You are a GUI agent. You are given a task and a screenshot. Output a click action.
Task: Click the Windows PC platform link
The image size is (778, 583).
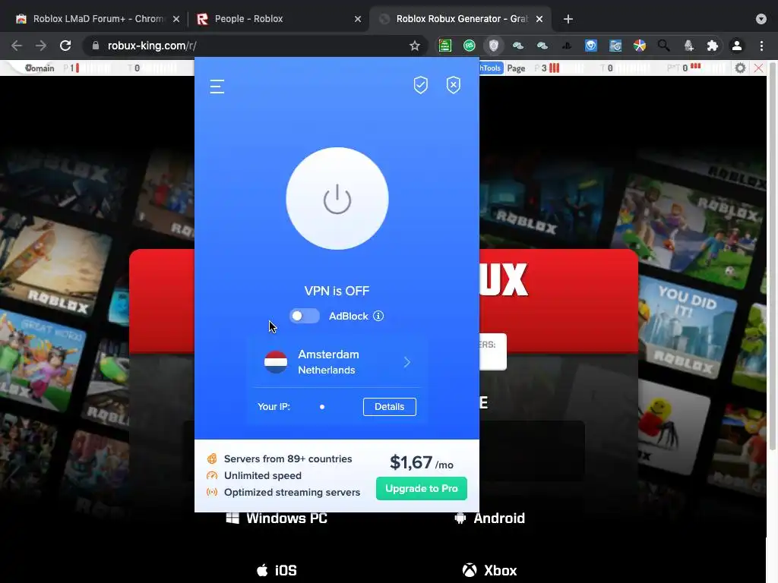click(x=277, y=518)
